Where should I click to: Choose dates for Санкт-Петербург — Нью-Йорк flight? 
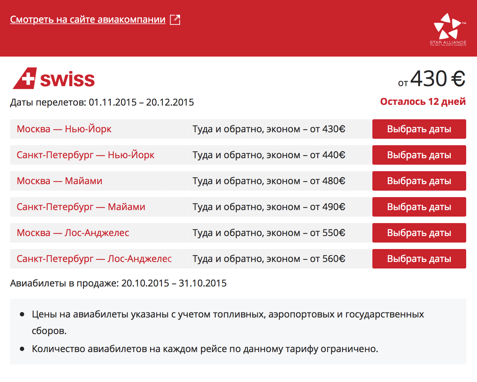pos(419,155)
